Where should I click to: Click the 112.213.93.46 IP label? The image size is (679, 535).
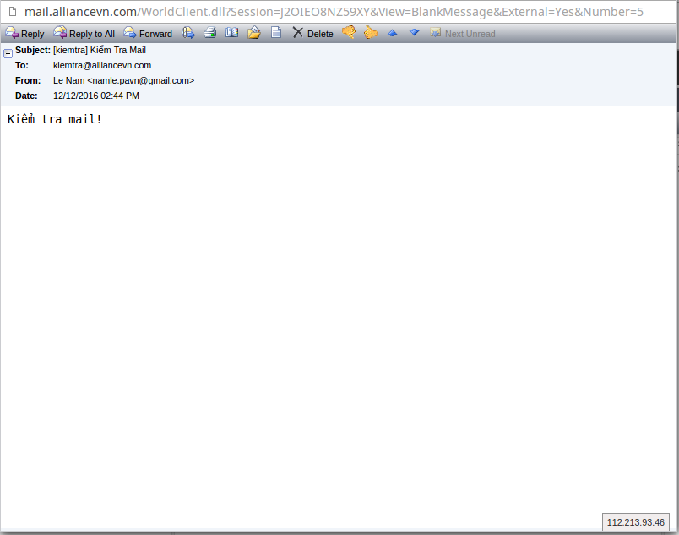coord(636,522)
